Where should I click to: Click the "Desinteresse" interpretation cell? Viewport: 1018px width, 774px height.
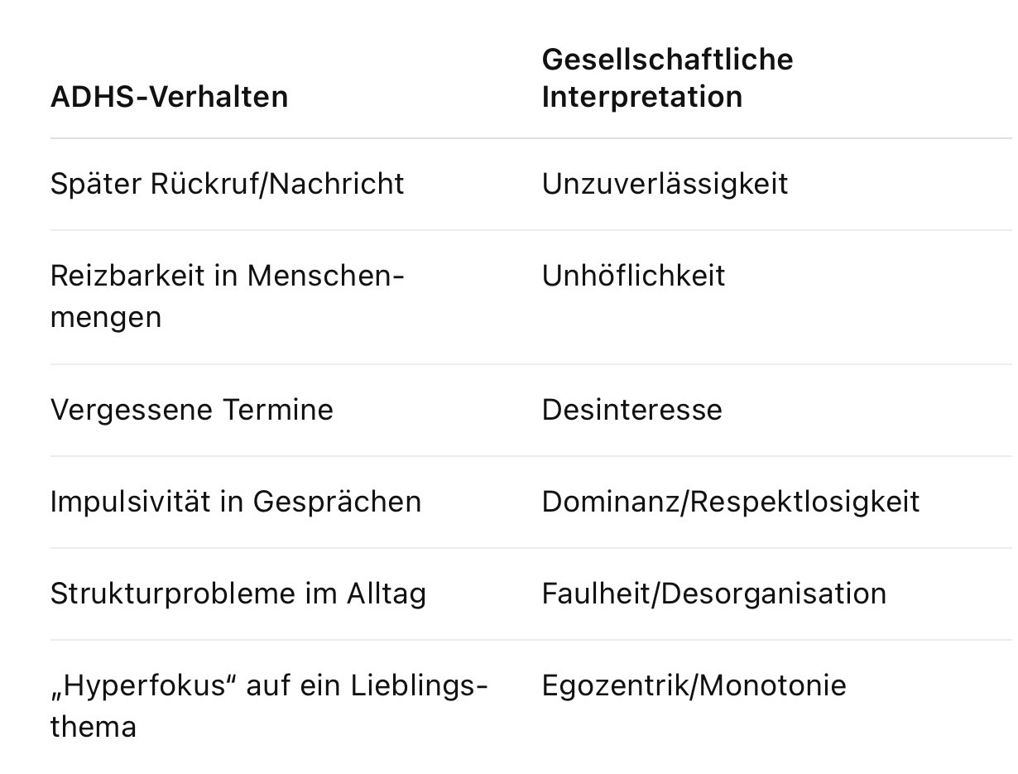point(631,410)
